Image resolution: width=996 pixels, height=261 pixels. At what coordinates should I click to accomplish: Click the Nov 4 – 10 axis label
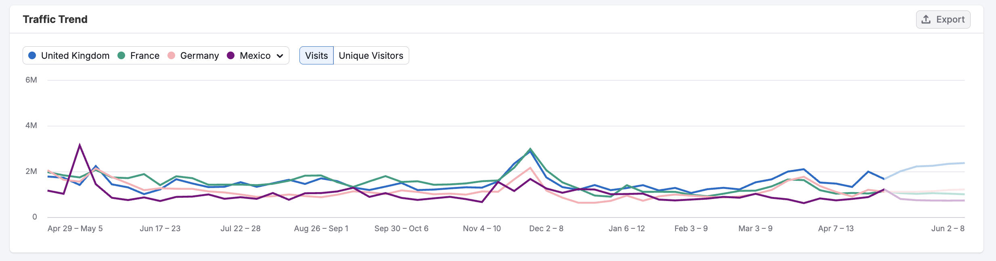coord(481,228)
